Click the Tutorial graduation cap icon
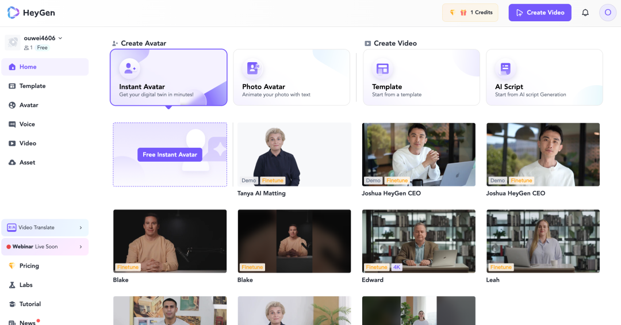The image size is (621, 325). tap(12, 304)
